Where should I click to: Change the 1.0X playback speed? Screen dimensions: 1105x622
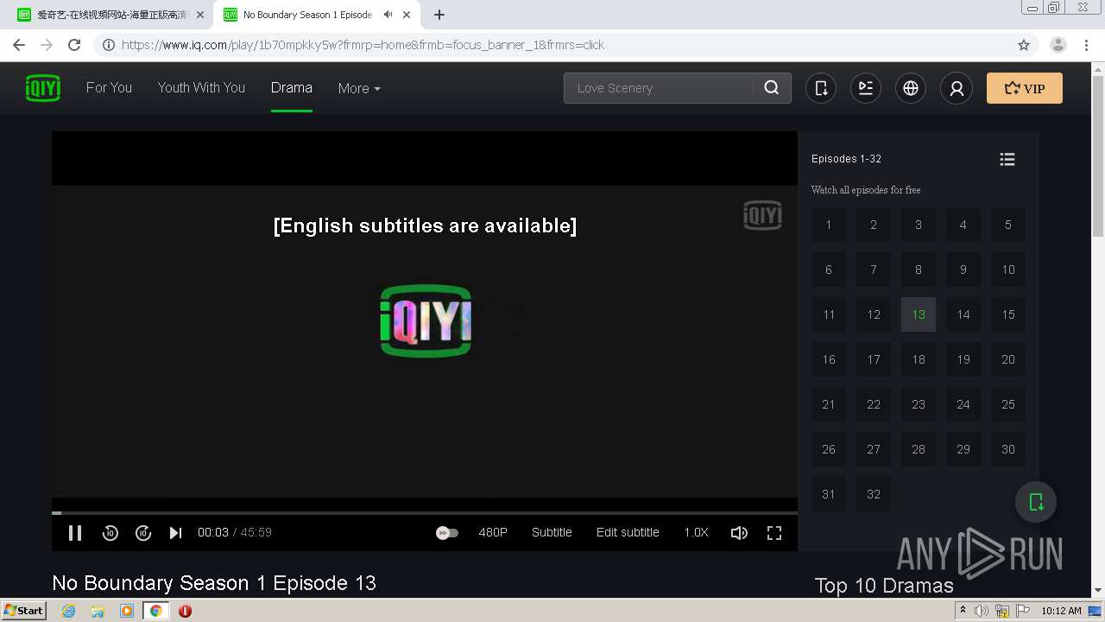coord(696,532)
